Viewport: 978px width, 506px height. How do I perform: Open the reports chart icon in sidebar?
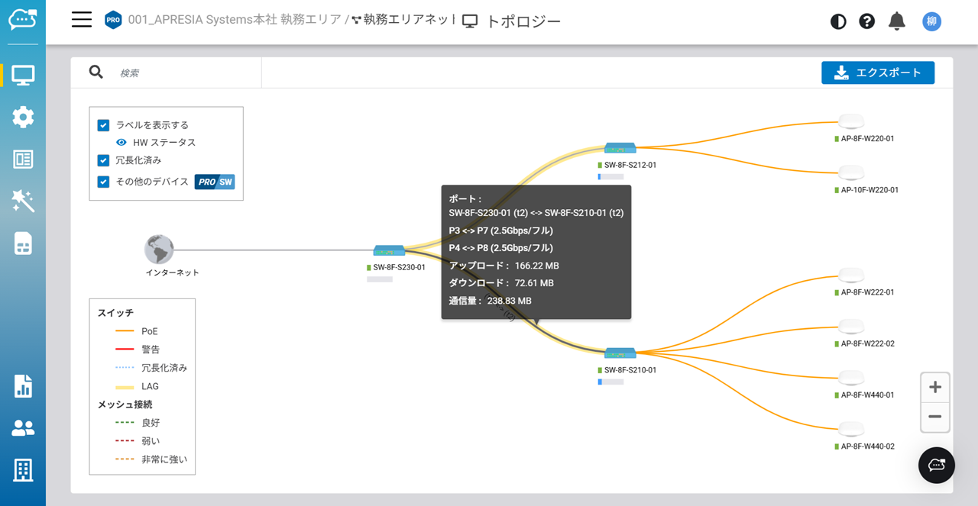(x=23, y=386)
